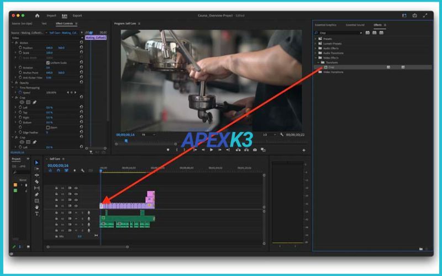Toggle the eye icon on the top video track

click(x=76, y=188)
